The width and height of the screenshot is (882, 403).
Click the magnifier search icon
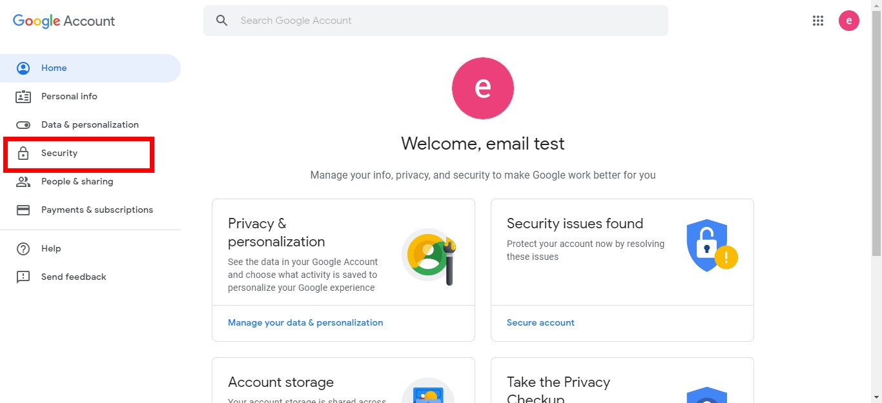[x=222, y=21]
